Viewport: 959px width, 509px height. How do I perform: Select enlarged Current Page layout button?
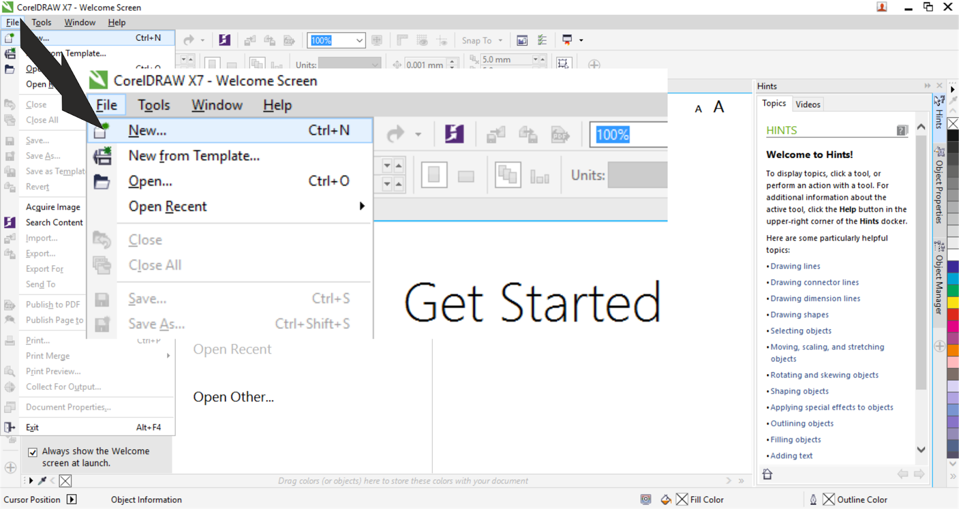coord(539,177)
